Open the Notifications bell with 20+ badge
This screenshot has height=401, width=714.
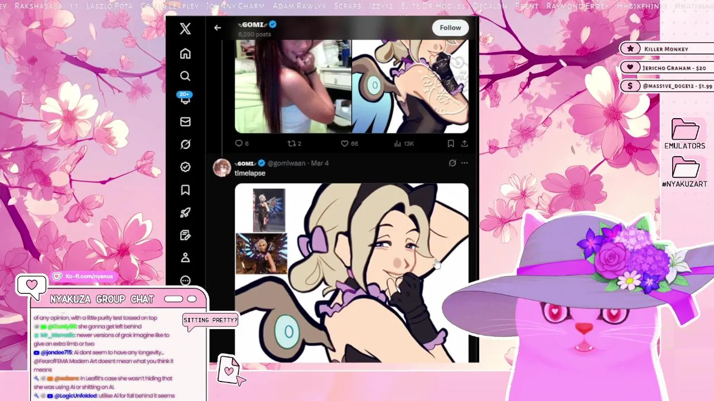point(185,99)
